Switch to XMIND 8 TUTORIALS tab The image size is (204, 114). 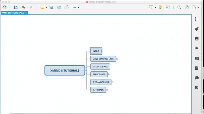click(x=13, y=13)
